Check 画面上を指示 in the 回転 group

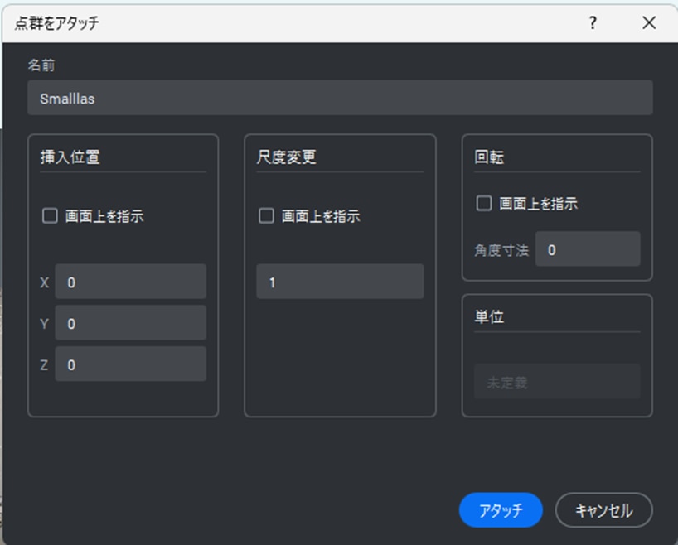click(484, 204)
